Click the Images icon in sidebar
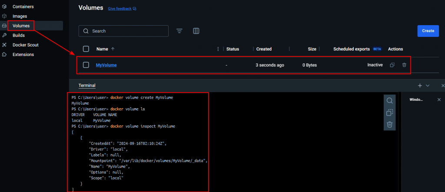 tap(4, 16)
